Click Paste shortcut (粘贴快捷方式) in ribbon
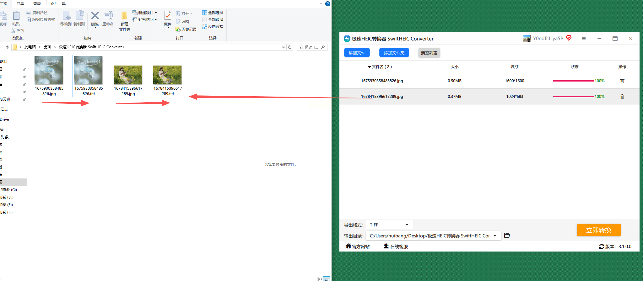The height and width of the screenshot is (281, 643). tap(41, 20)
